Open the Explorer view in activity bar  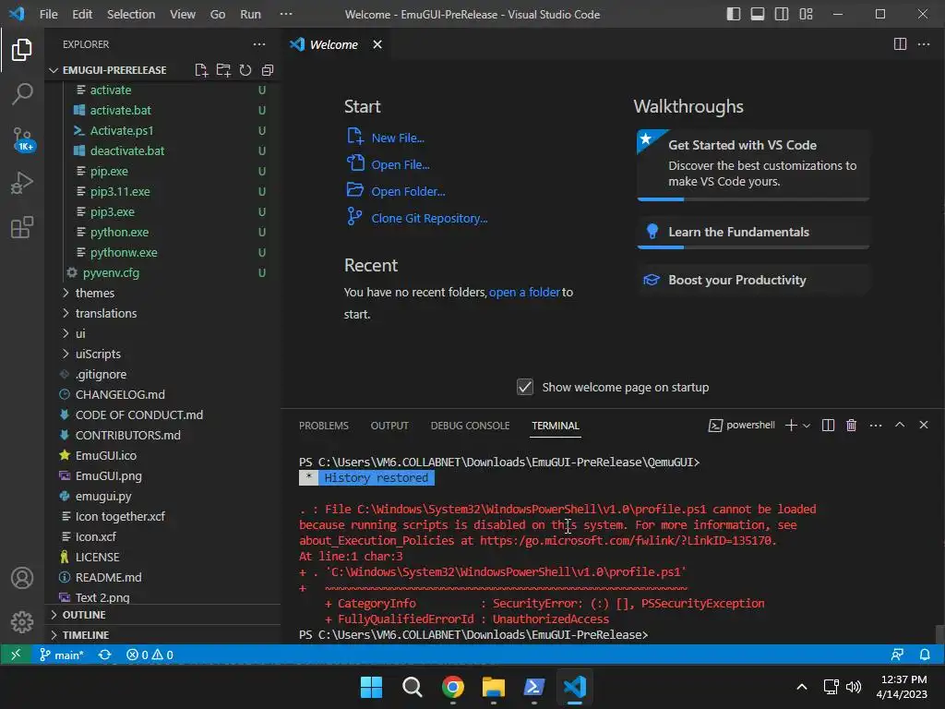click(22, 50)
